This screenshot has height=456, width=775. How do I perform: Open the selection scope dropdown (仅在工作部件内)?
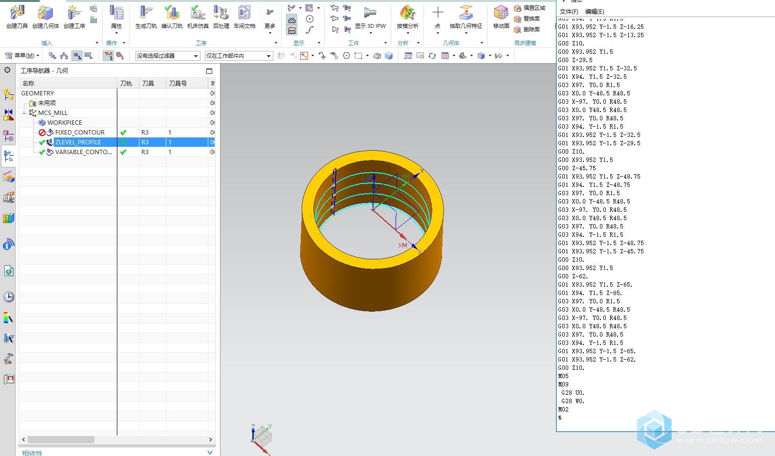coord(239,56)
